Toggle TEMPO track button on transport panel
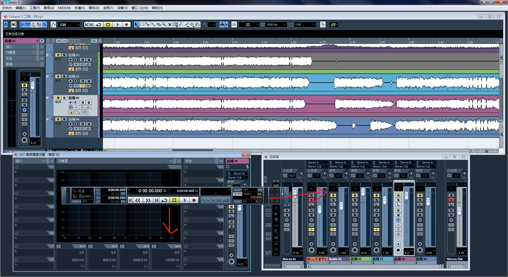Viewport: 508px width, 277px height. [238, 194]
